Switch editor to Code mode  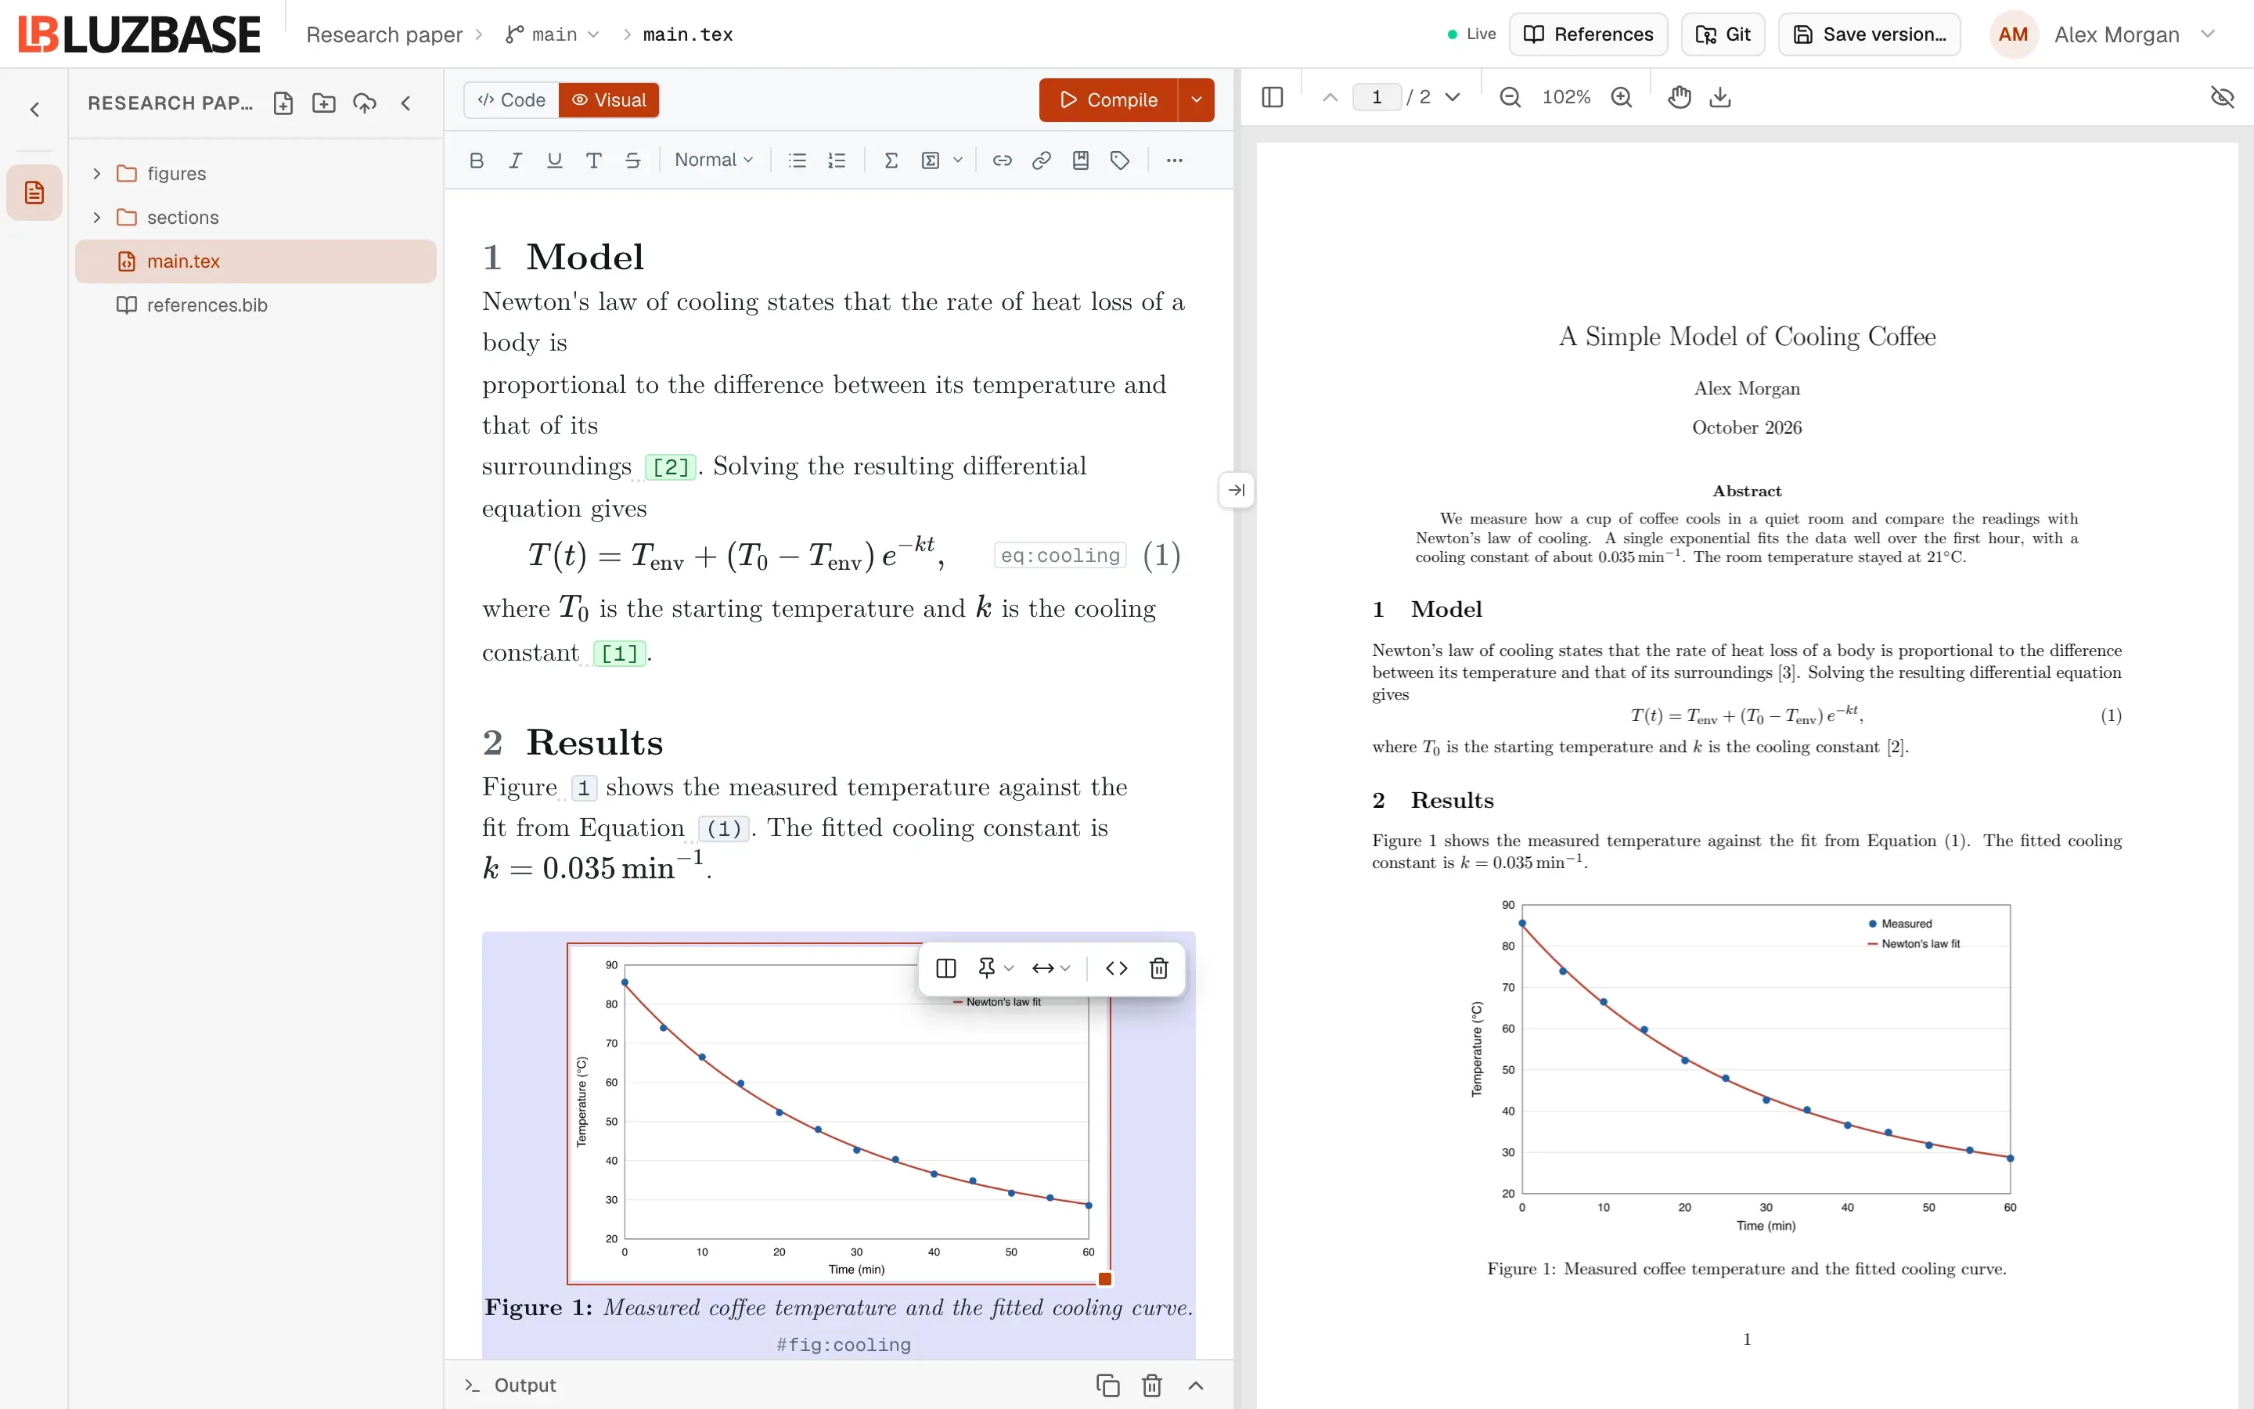coord(511,99)
